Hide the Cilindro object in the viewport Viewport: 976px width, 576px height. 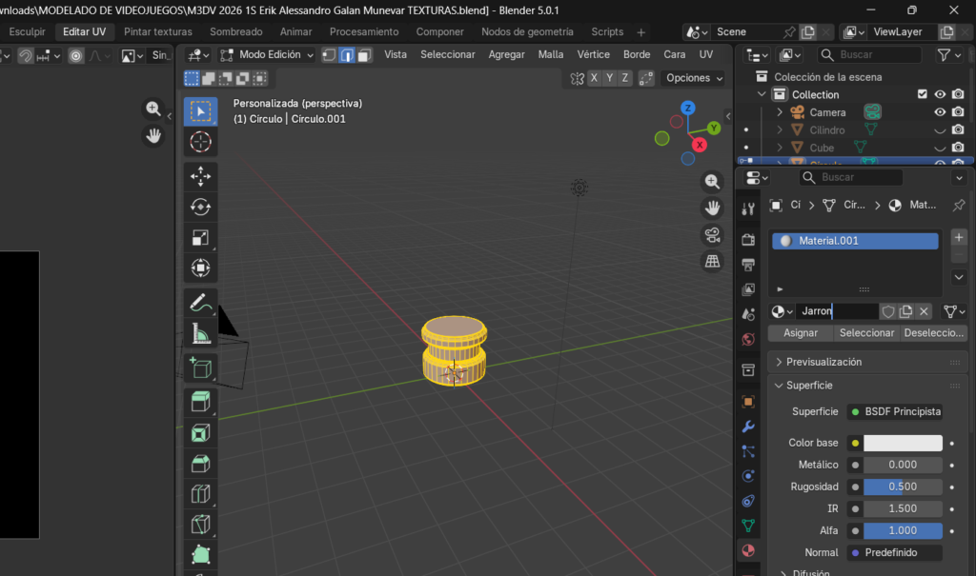939,129
